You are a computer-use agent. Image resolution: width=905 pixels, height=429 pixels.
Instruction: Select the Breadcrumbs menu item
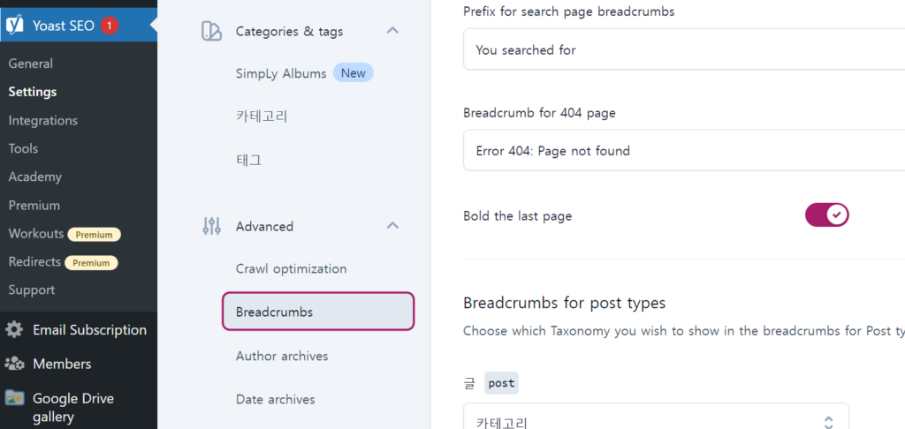318,312
